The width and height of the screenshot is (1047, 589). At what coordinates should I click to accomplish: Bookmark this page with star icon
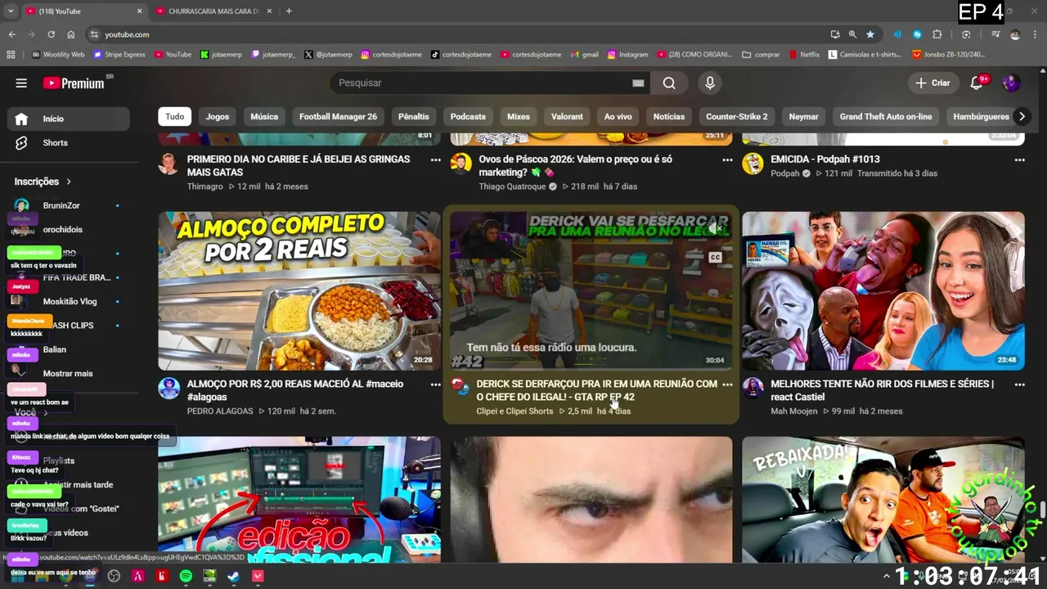pyautogui.click(x=870, y=34)
